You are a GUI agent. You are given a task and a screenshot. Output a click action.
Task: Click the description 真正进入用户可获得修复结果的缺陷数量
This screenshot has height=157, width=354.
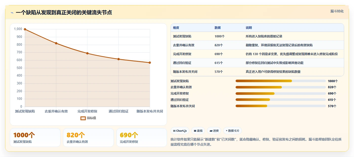[x=273, y=72]
